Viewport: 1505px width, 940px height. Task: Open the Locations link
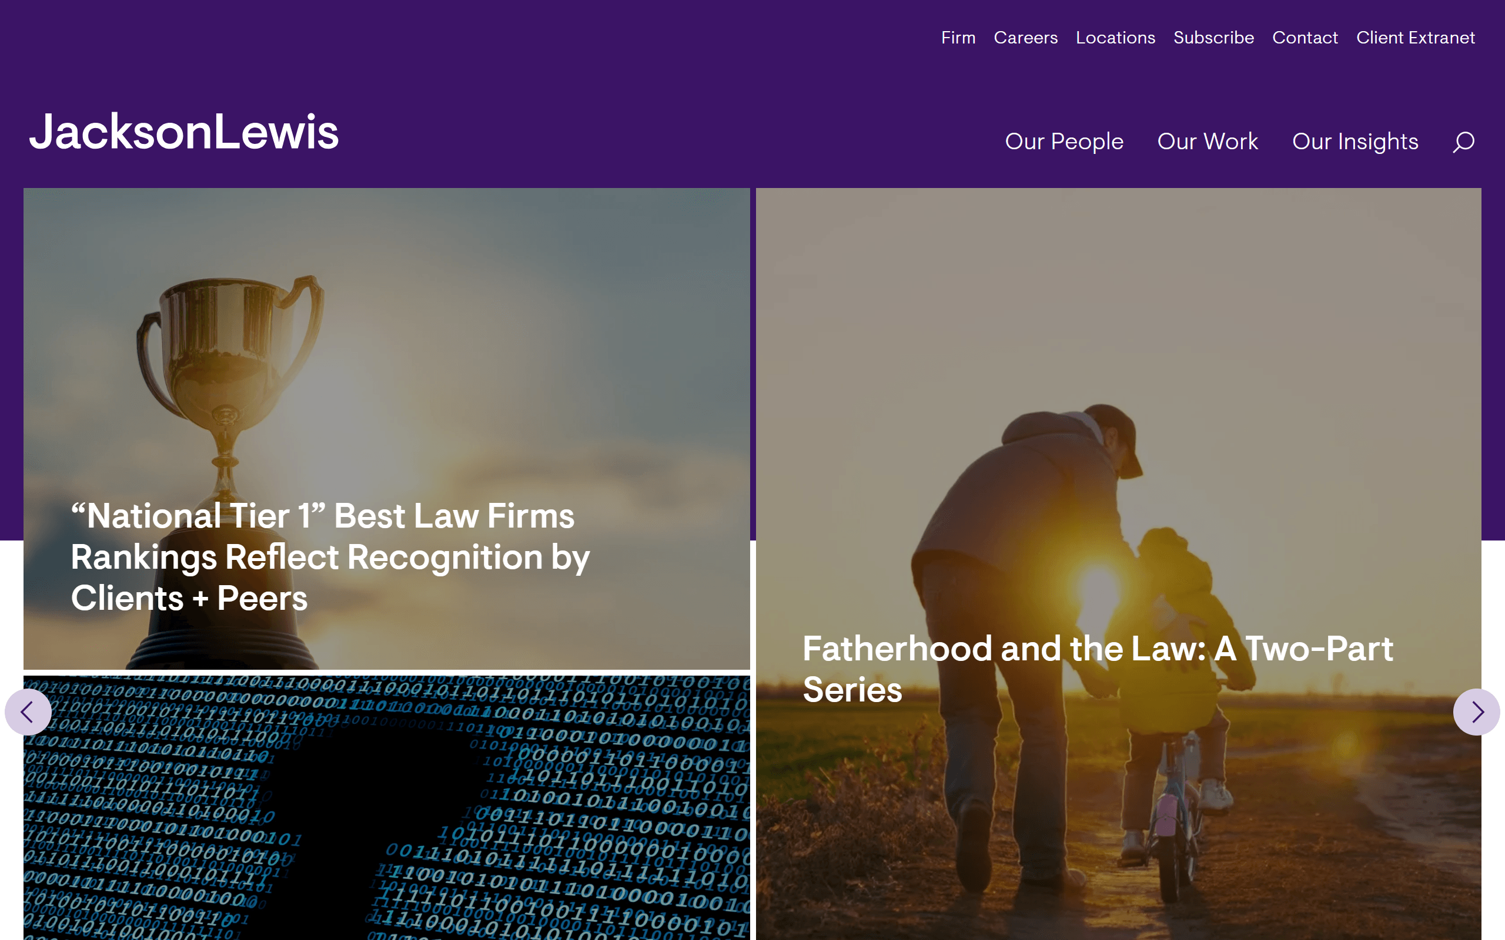(x=1116, y=38)
